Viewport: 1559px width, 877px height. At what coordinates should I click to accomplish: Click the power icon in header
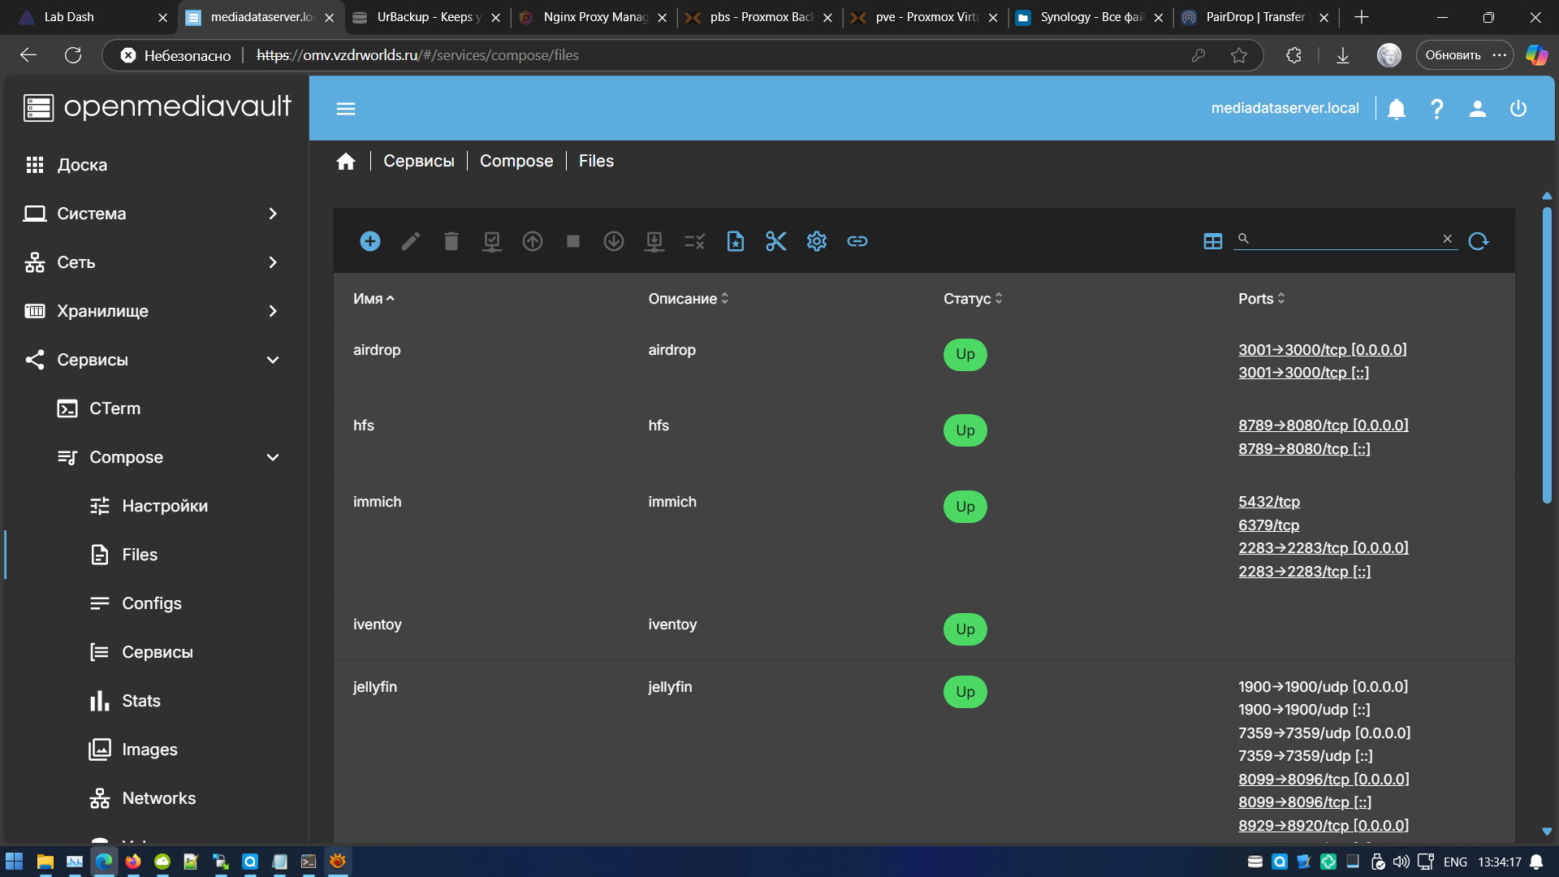[1518, 109]
